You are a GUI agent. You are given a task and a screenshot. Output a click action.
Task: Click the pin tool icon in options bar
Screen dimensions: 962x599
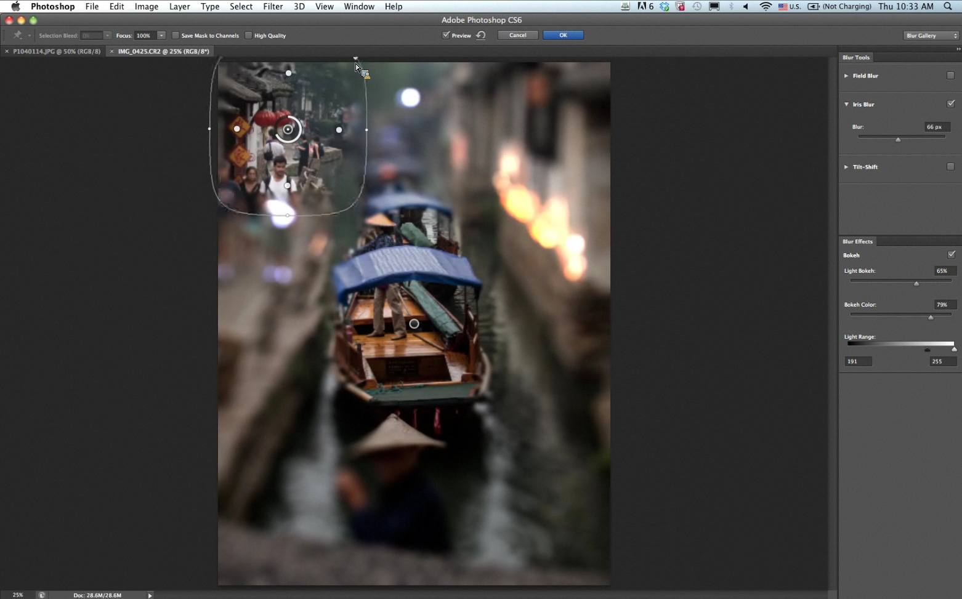[18, 36]
